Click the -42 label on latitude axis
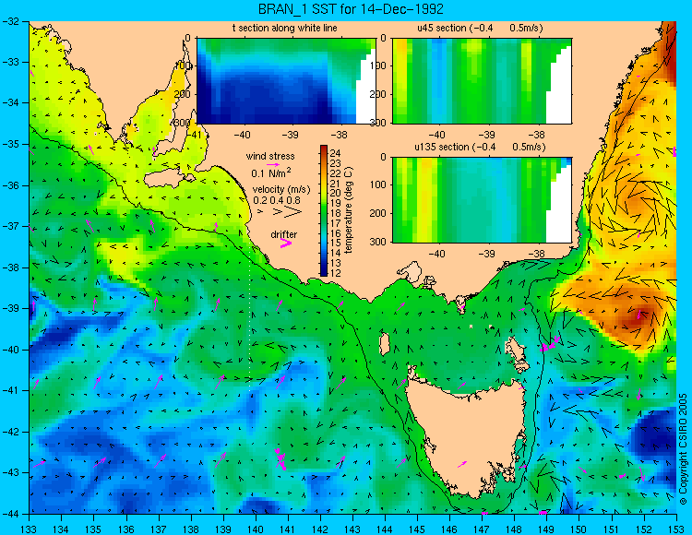 coord(11,432)
